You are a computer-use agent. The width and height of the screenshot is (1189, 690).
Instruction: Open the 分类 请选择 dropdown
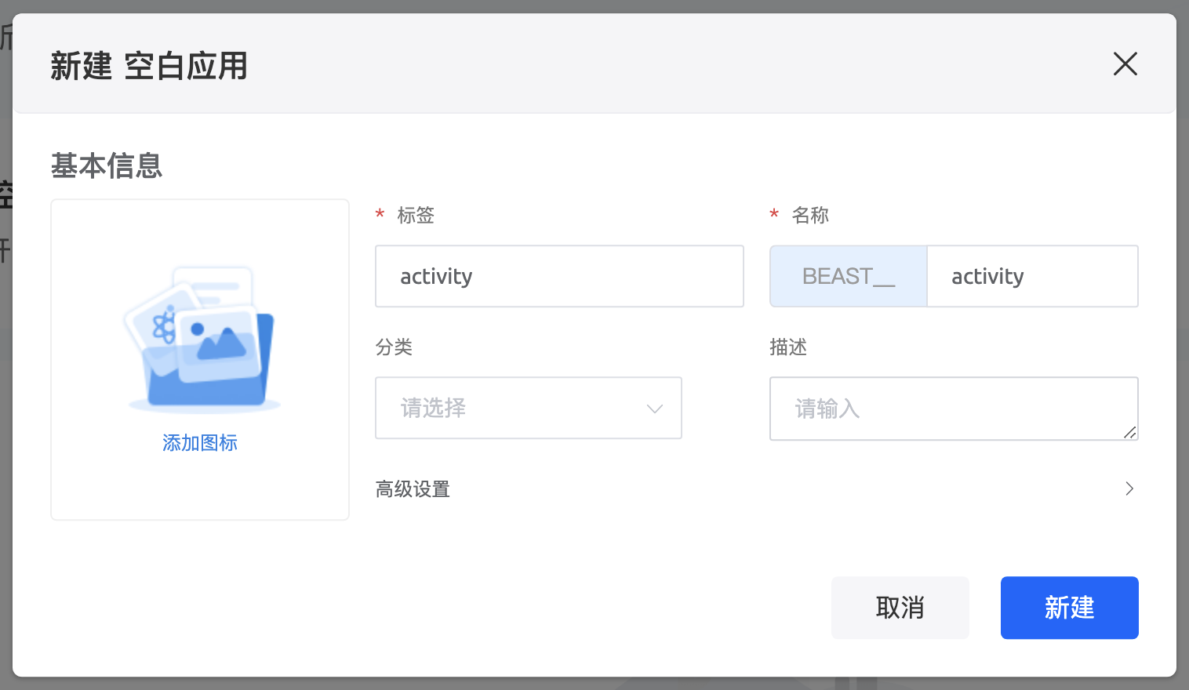click(518, 409)
